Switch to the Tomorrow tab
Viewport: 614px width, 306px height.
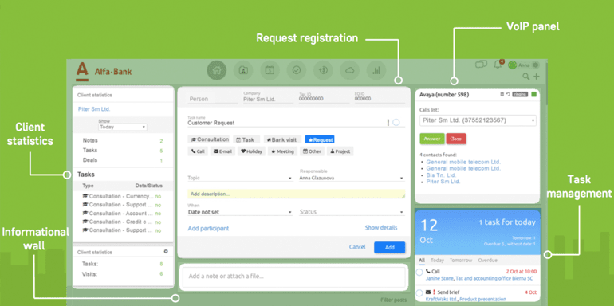[x=461, y=261]
